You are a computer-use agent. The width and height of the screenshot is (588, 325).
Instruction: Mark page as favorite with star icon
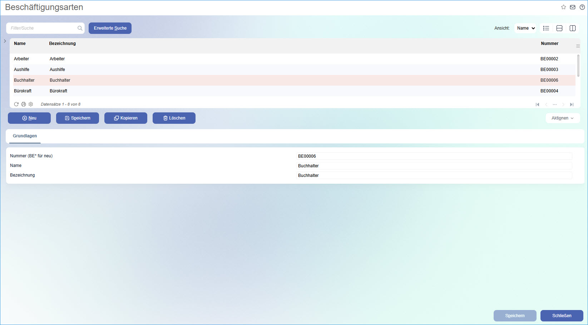click(x=563, y=7)
